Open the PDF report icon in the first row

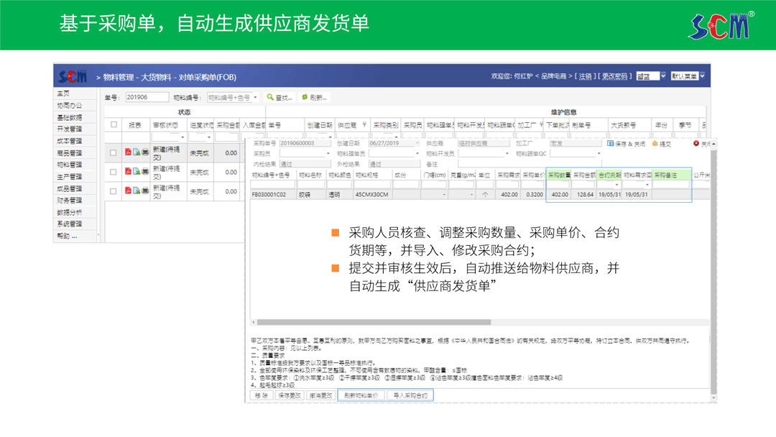pyautogui.click(x=128, y=151)
